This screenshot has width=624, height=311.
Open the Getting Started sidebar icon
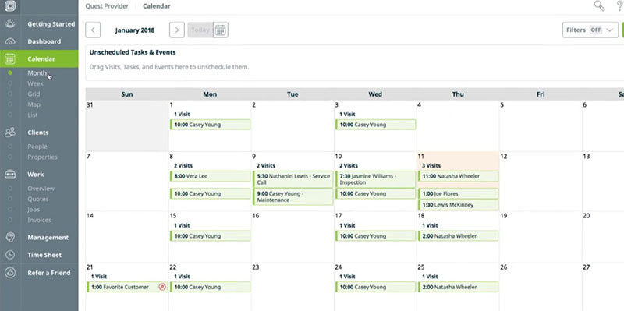point(10,24)
